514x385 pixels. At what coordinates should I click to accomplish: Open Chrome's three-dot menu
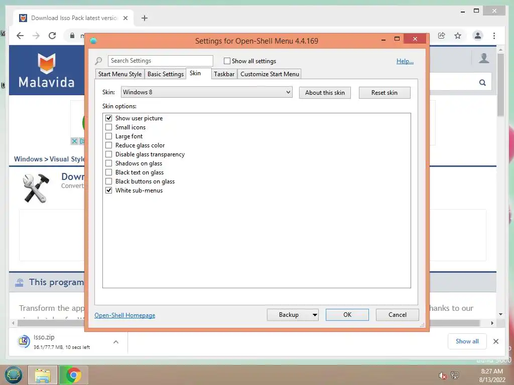[x=494, y=36]
